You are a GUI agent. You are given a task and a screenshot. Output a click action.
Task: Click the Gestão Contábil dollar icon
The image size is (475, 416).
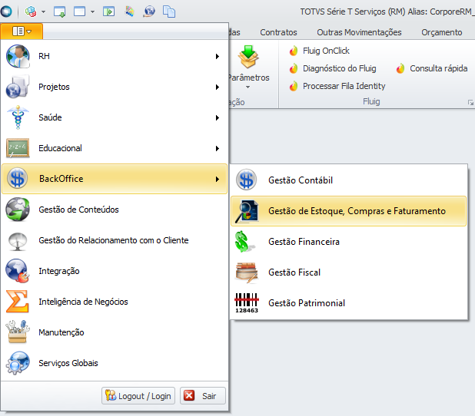point(246,180)
